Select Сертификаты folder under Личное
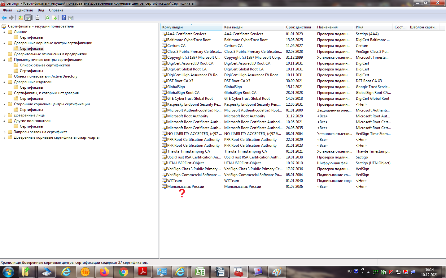 pos(31,37)
